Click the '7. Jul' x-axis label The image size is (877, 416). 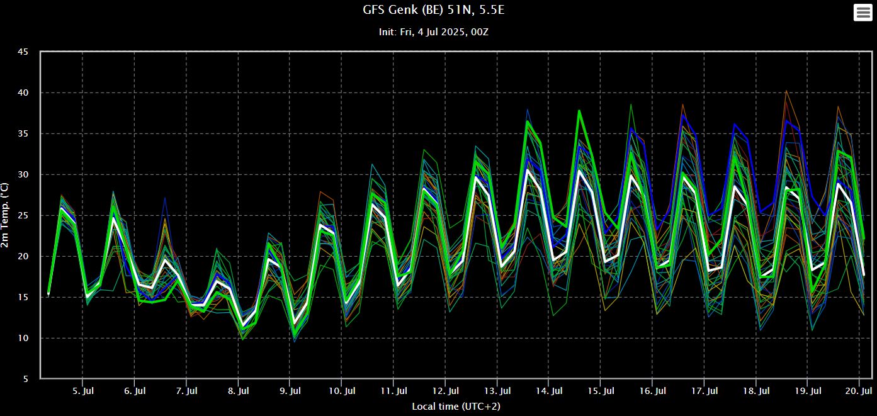coord(186,391)
